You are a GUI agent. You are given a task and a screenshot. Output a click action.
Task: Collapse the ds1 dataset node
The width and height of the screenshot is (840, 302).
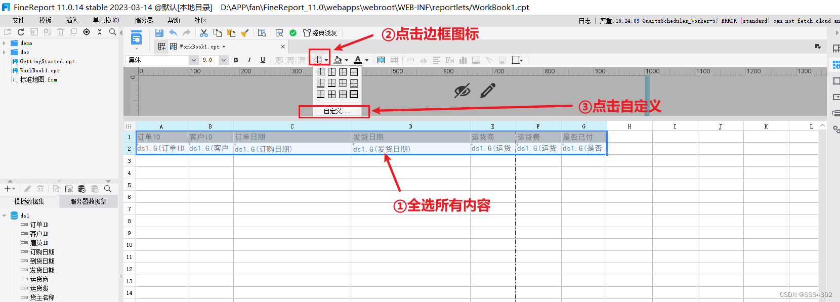click(5, 215)
